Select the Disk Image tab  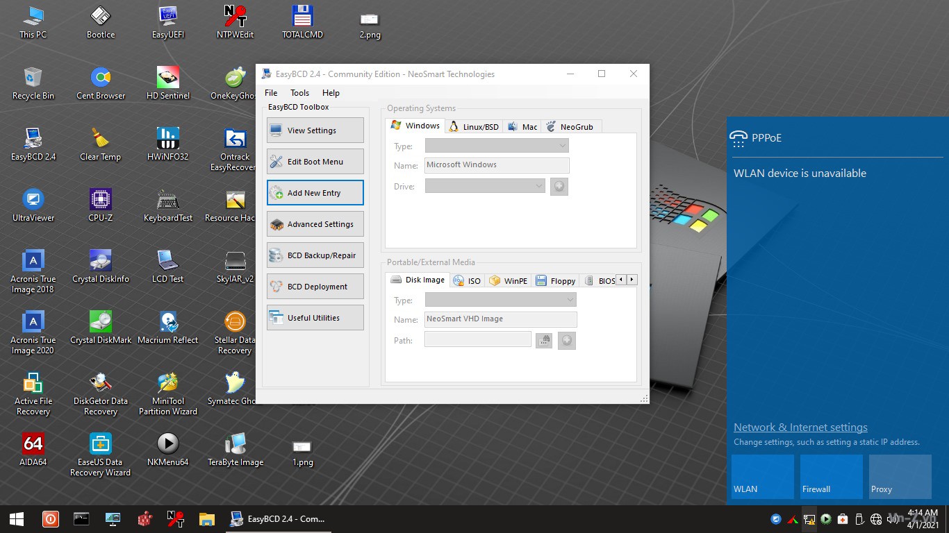(418, 280)
